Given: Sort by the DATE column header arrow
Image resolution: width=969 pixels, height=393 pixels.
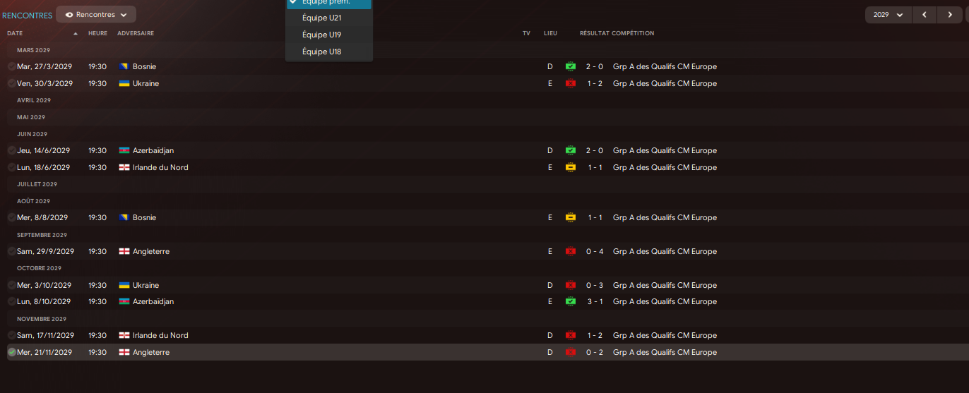Looking at the screenshot, I should coord(76,33).
